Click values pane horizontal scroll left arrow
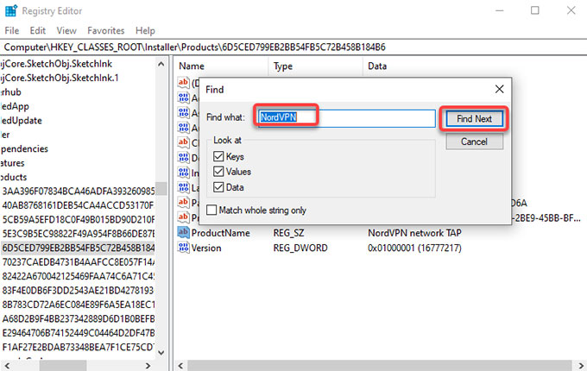The width and height of the screenshot is (587, 371). [x=180, y=366]
